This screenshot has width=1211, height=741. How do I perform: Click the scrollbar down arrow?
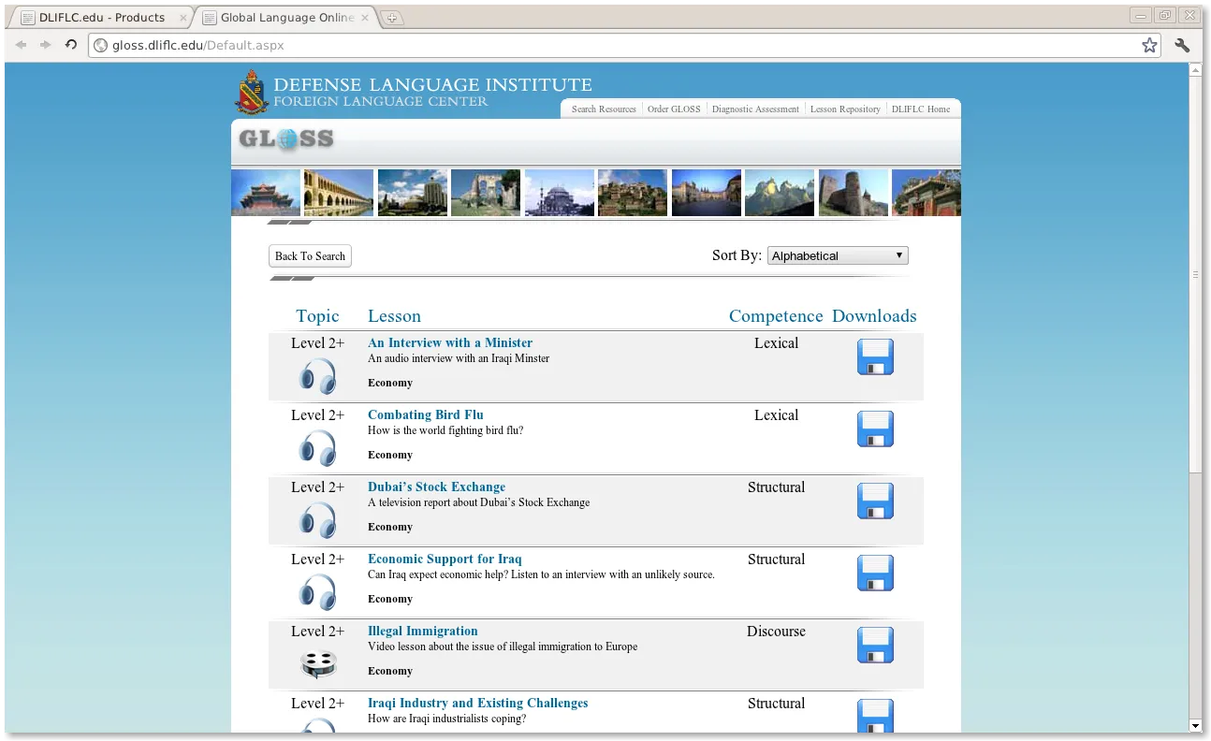tap(1195, 726)
